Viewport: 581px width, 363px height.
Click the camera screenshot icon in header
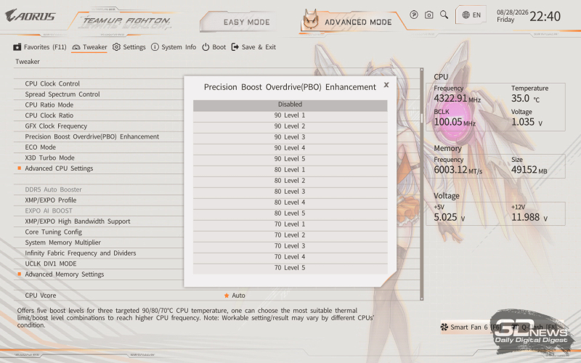428,15
